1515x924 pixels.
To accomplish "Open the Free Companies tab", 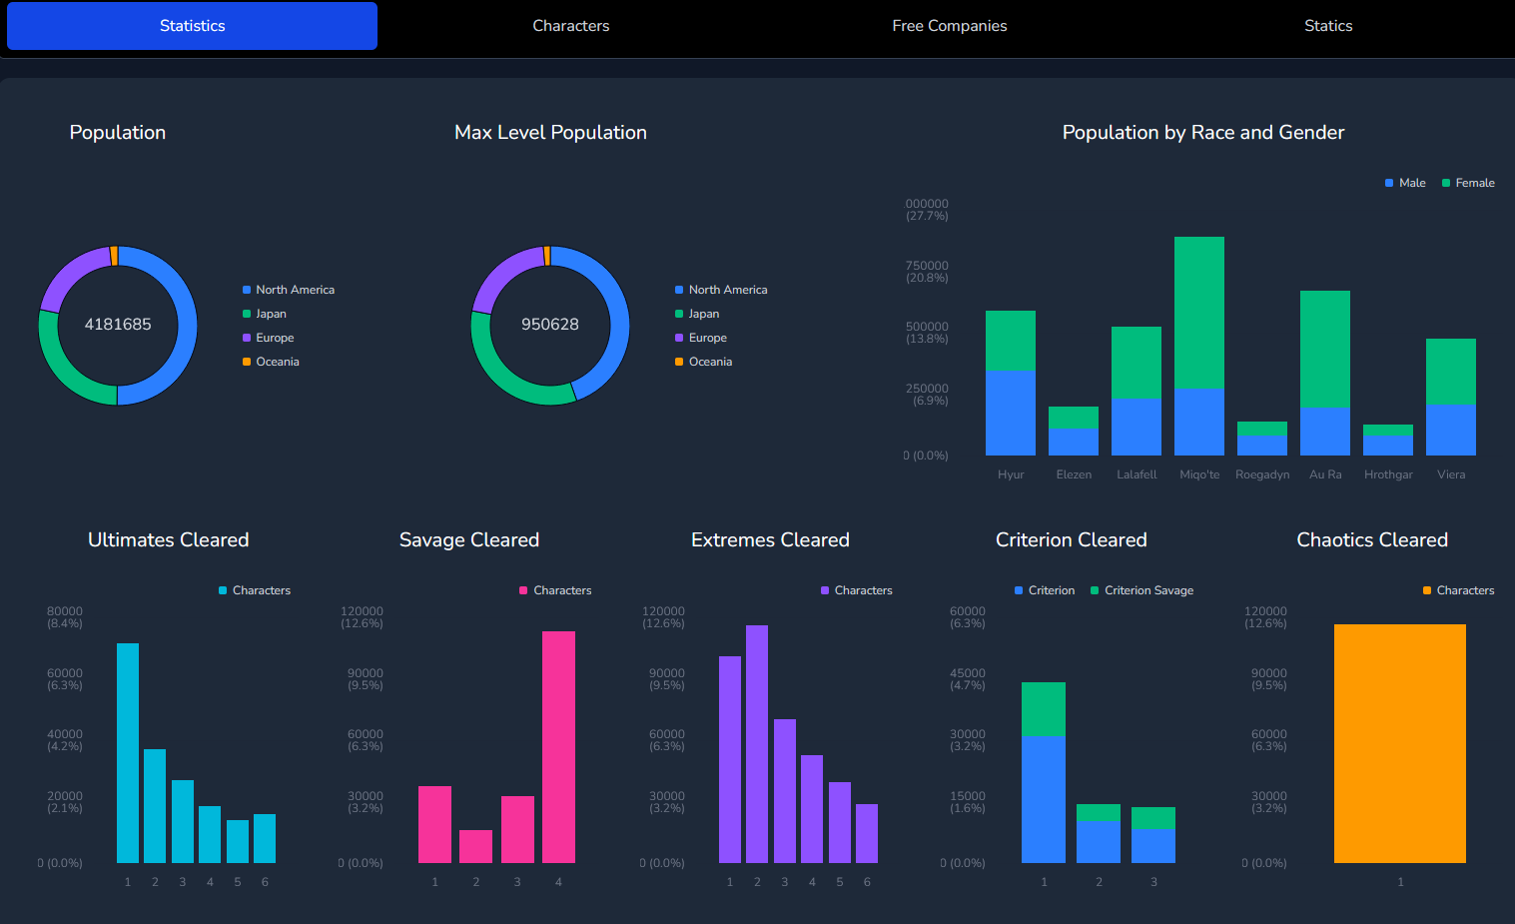I will [x=949, y=26].
